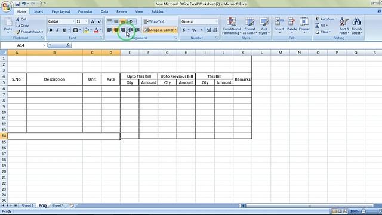Open the Clear dropdown in Editing
Image resolution: width=382 pixels, height=215 pixels.
coord(323,32)
